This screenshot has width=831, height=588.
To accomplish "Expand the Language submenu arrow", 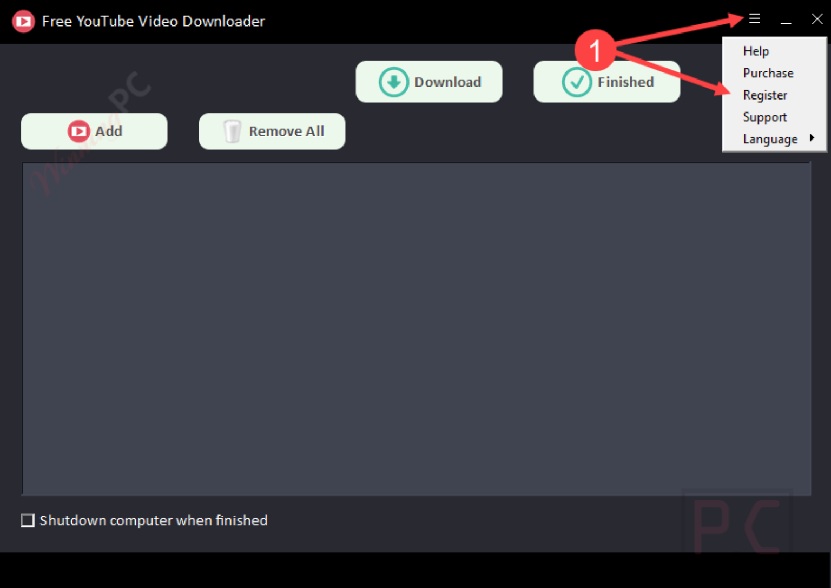I will click(x=812, y=138).
